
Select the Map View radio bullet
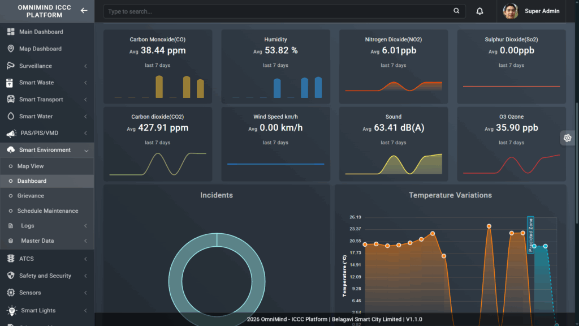[10, 166]
